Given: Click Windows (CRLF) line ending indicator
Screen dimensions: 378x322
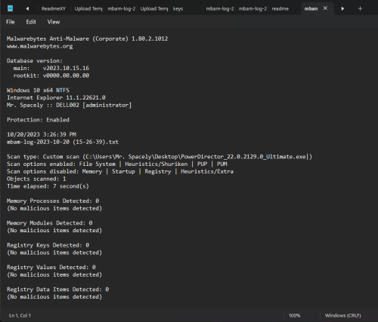Looking at the screenshot, I should (x=342, y=315).
